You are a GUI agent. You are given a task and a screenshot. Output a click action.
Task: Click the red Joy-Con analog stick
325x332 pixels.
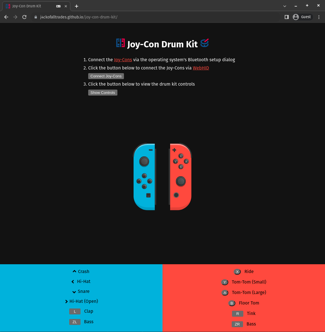point(181,181)
